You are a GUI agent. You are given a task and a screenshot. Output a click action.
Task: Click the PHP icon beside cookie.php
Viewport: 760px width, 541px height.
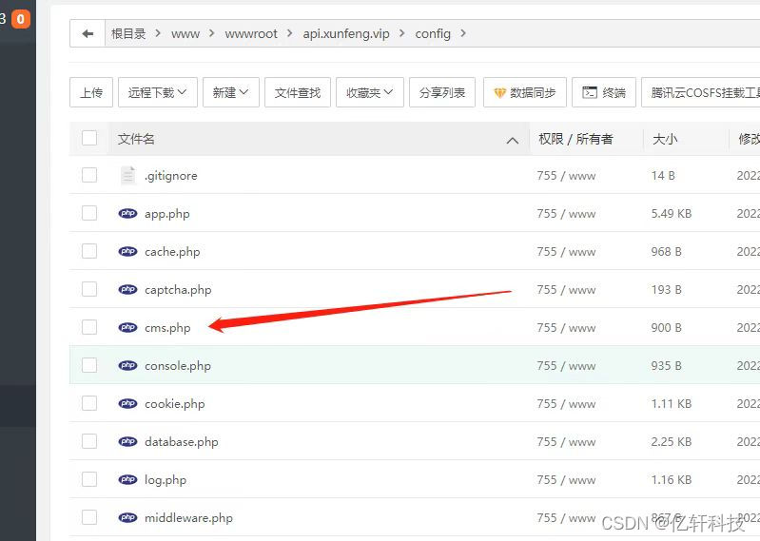(x=127, y=404)
